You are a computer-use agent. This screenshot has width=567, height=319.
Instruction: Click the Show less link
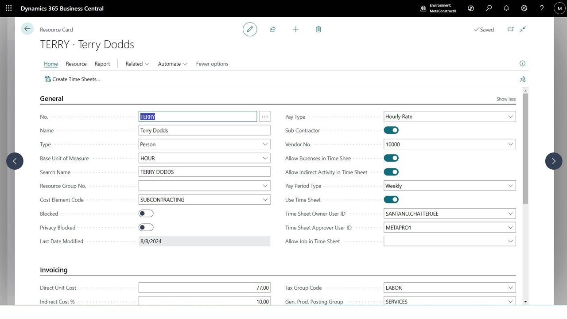coord(506,99)
